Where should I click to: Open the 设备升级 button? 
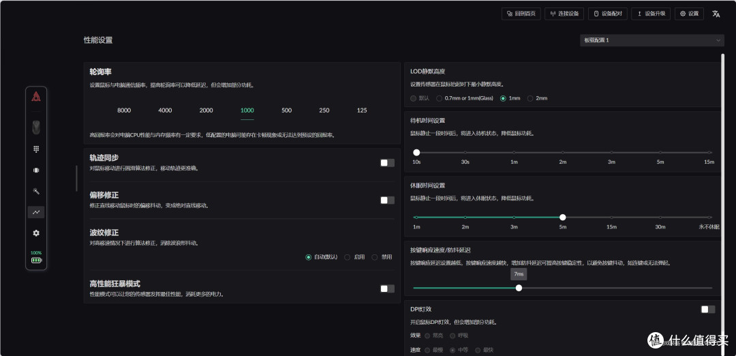(651, 14)
